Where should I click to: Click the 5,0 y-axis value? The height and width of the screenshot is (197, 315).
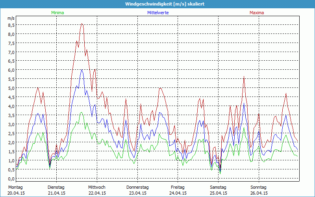[11, 88]
